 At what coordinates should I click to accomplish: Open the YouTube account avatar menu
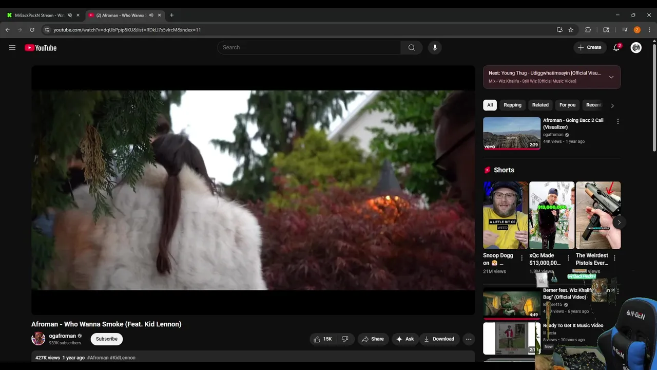point(636,48)
